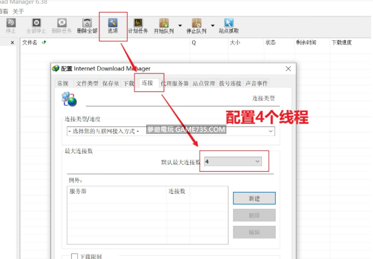Switch to the 下载 tab
Viewport: 373px width, 259px height.
(129, 83)
